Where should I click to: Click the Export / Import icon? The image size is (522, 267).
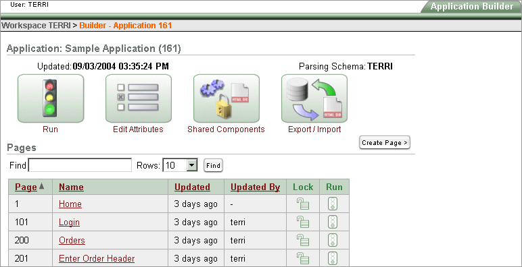coord(314,98)
